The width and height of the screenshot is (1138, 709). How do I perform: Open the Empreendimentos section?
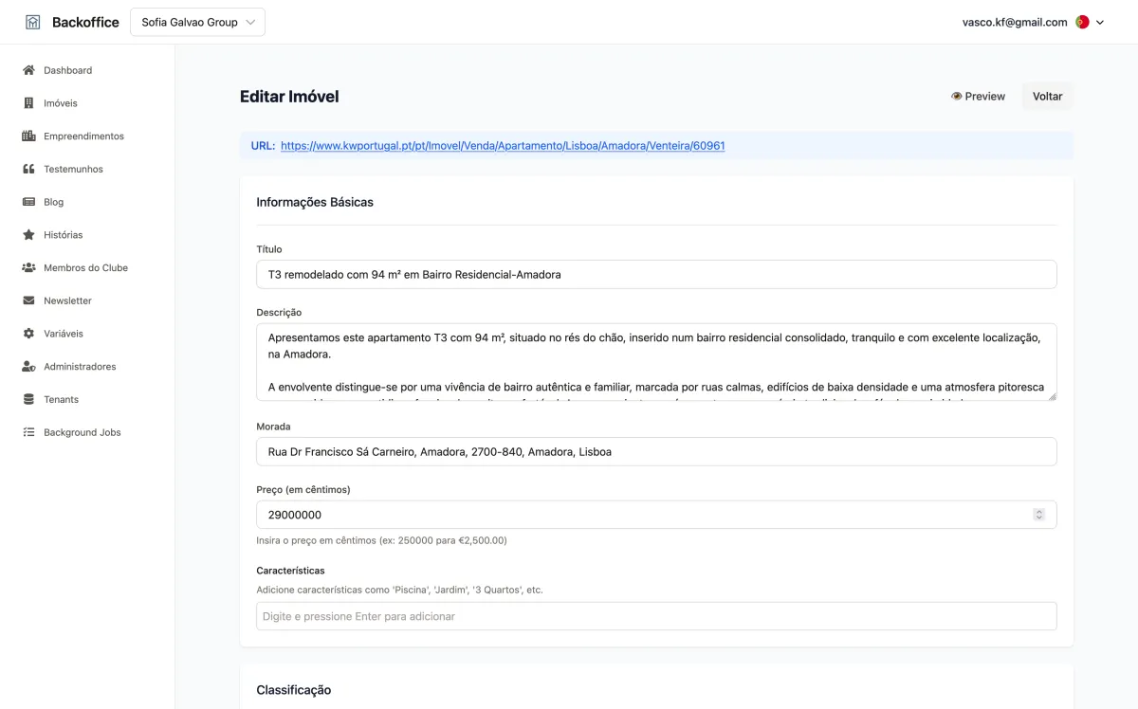(29, 136)
